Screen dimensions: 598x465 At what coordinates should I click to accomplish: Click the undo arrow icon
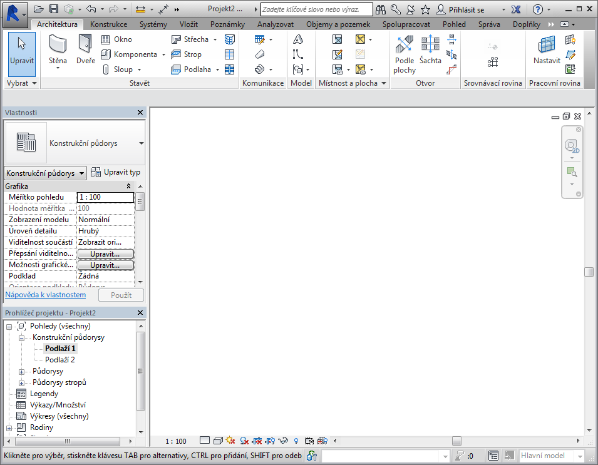[91, 9]
